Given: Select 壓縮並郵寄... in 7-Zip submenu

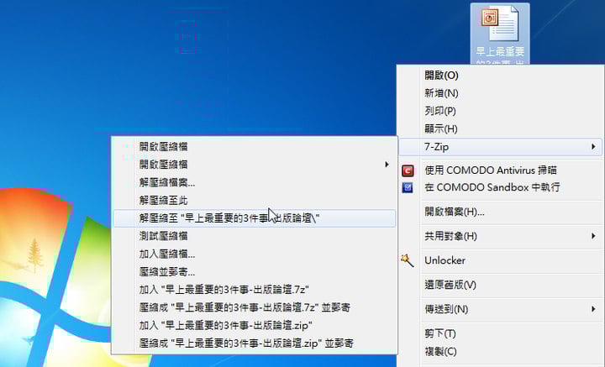Looking at the screenshot, I should (x=255, y=272).
